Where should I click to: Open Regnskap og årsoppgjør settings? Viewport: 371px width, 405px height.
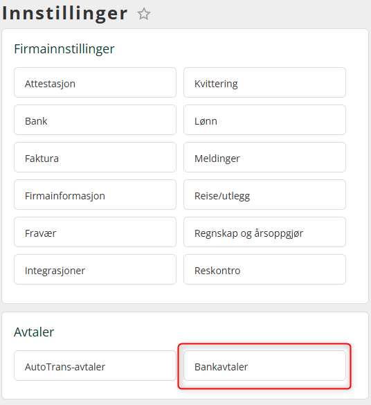pyautogui.click(x=264, y=232)
